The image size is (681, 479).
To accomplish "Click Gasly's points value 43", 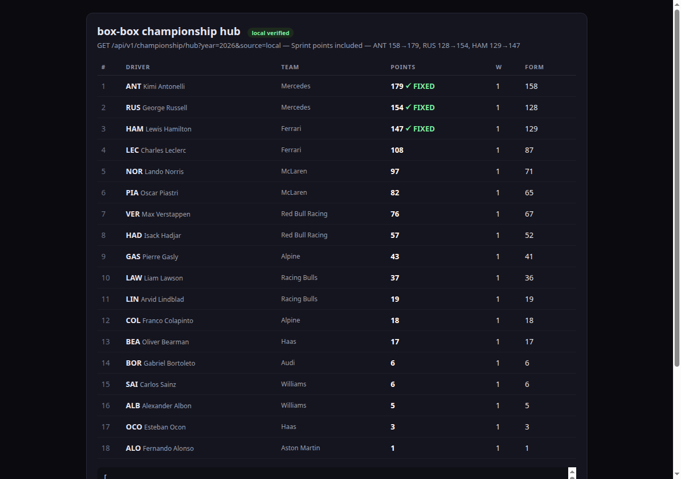I will click(395, 257).
